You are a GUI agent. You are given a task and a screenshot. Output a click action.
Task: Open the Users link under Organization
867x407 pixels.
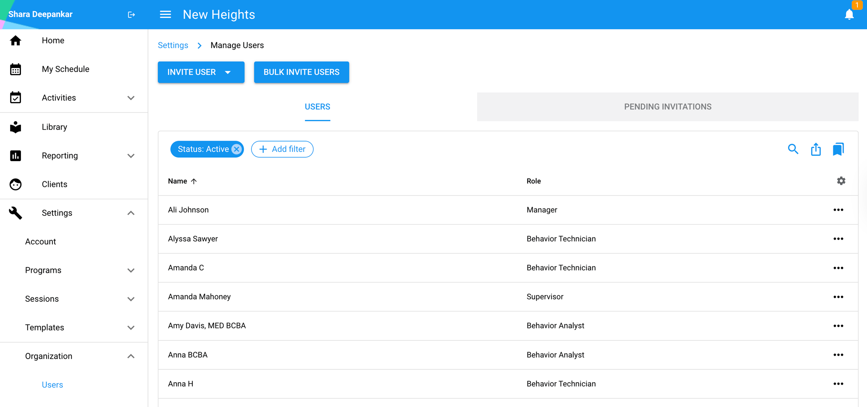pos(53,385)
